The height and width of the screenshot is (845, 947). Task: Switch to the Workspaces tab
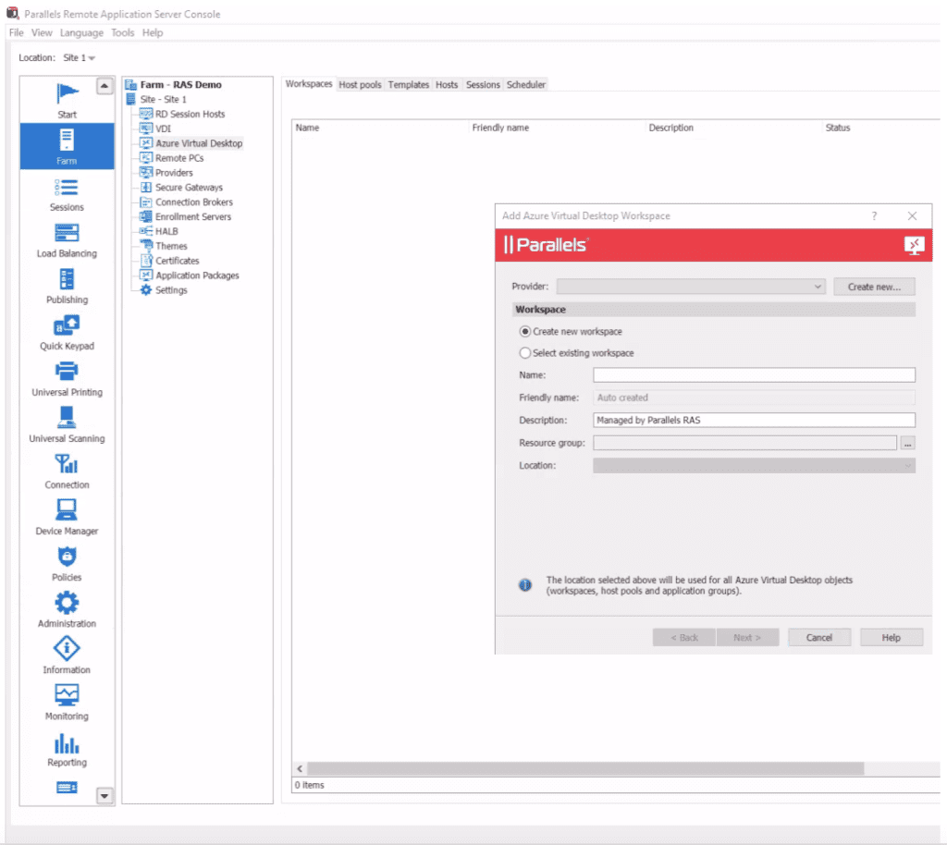pyautogui.click(x=309, y=84)
